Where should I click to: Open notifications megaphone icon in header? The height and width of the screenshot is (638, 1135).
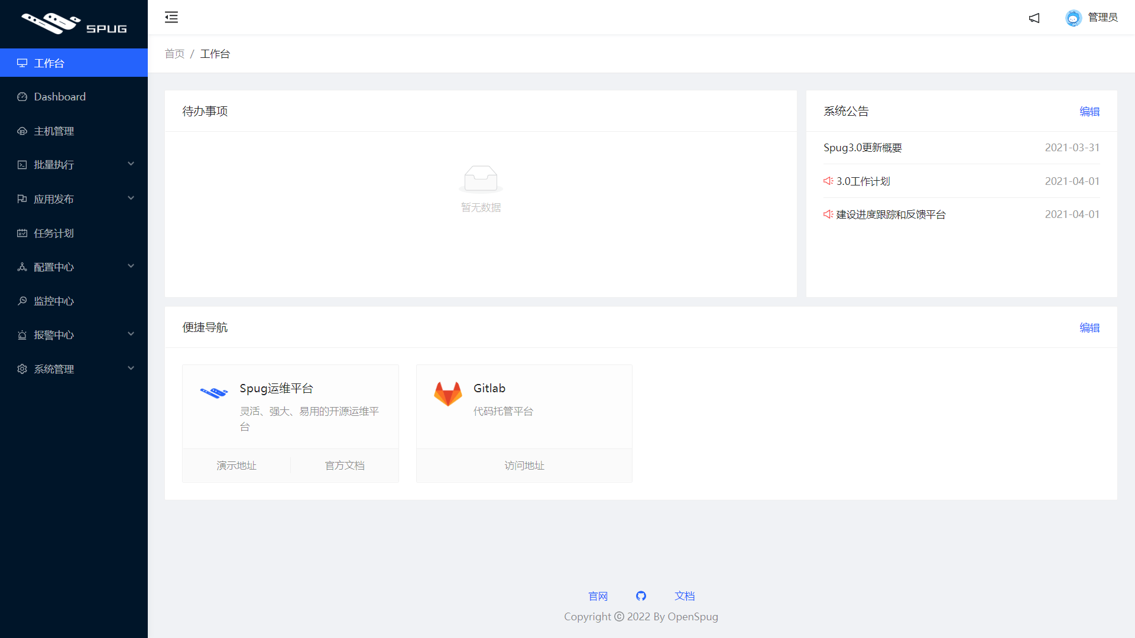point(1034,18)
